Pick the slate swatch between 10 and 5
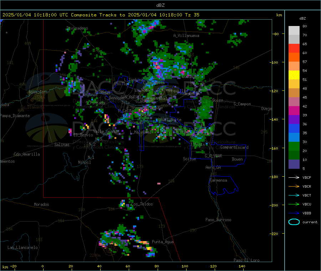The width and height of the screenshot is (321, 271). click(294, 164)
